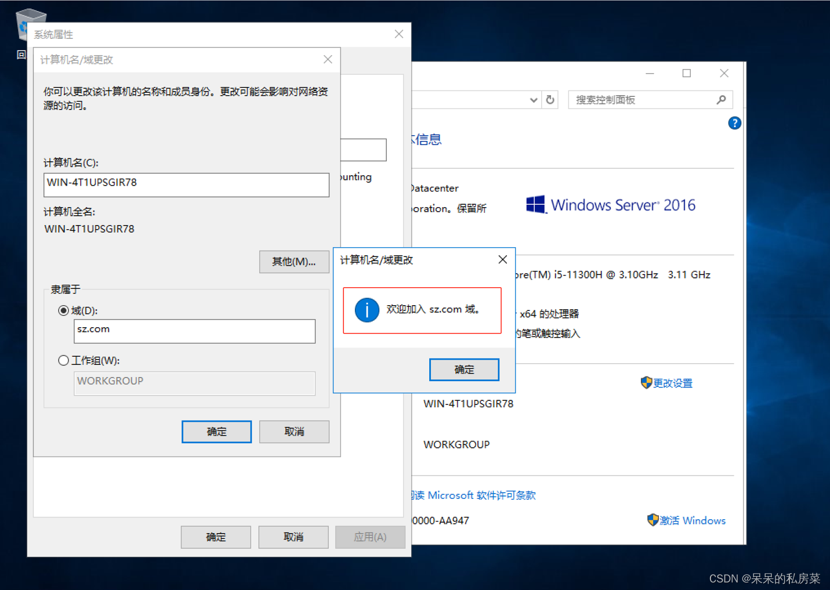Click the Windows Server 2016 logo
This screenshot has width=830, height=590.
click(x=610, y=205)
